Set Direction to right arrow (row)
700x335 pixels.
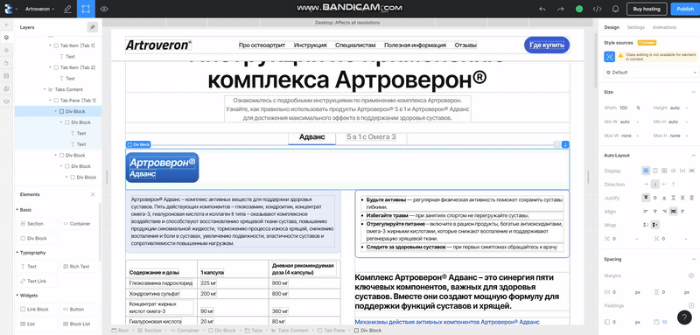(x=646, y=185)
